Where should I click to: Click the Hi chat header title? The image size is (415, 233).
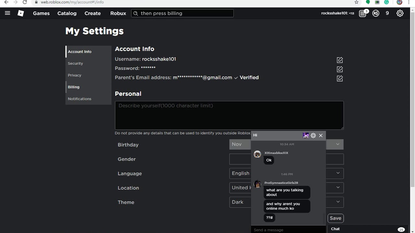point(255,135)
